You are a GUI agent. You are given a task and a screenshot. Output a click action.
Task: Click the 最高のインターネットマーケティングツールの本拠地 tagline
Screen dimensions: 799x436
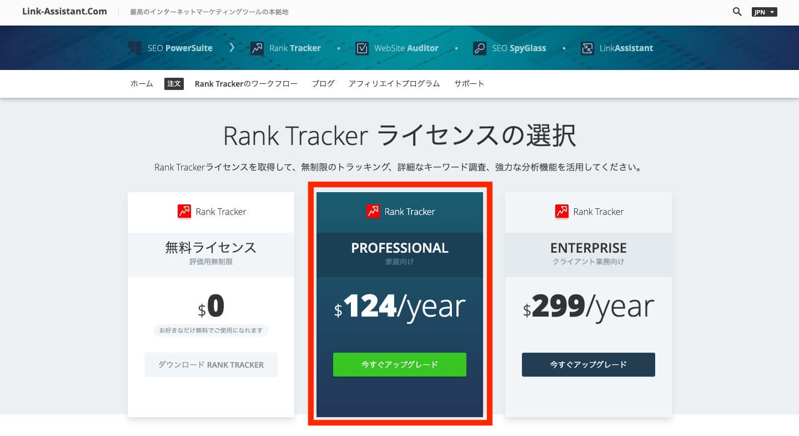209,12
